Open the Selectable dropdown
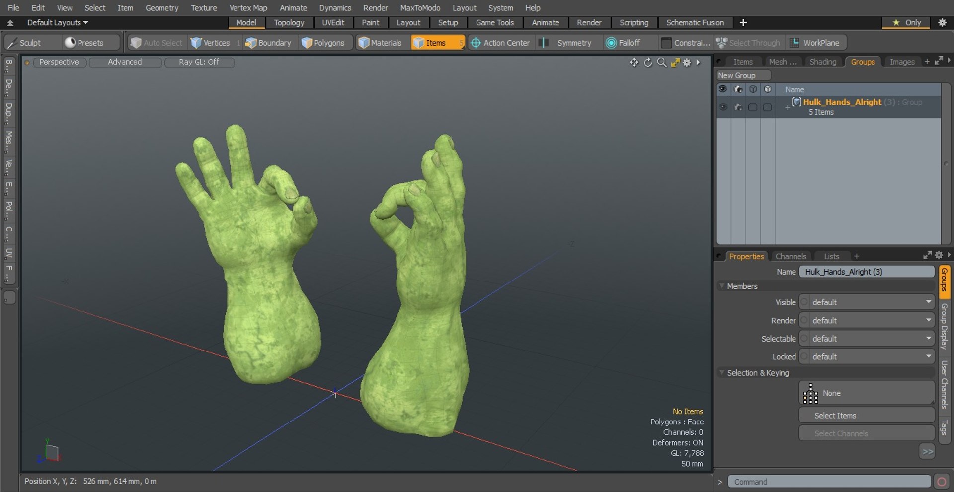Viewport: 954px width, 492px height. pyautogui.click(x=872, y=339)
